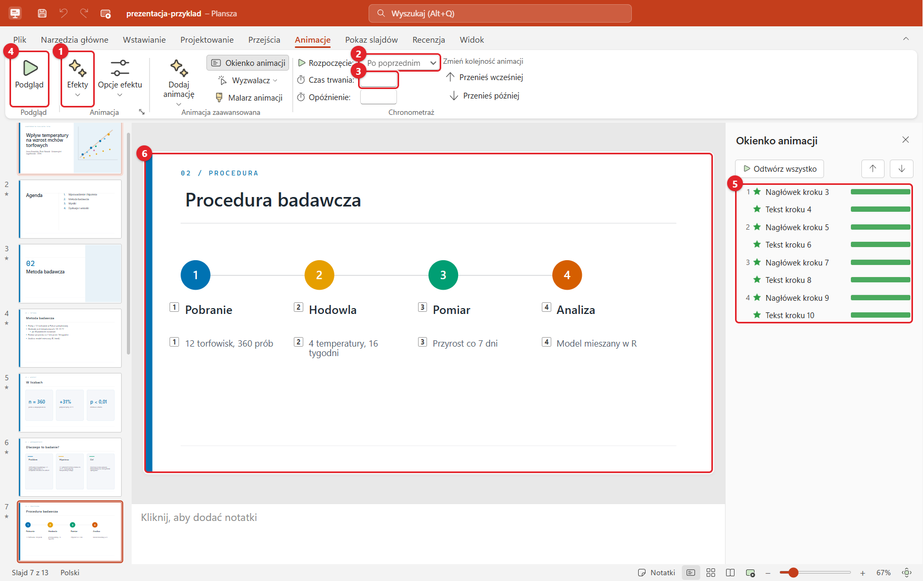Click the Wyszukaj search box
The image size is (923, 581).
tap(500, 14)
